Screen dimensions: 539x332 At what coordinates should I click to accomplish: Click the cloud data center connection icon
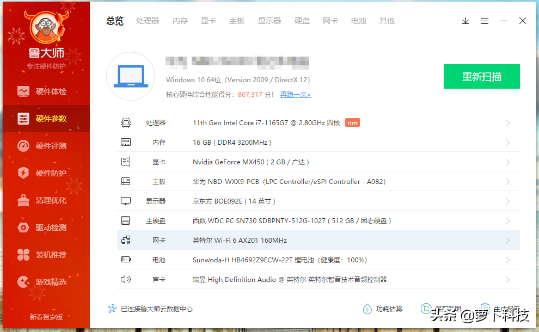pyautogui.click(x=112, y=309)
